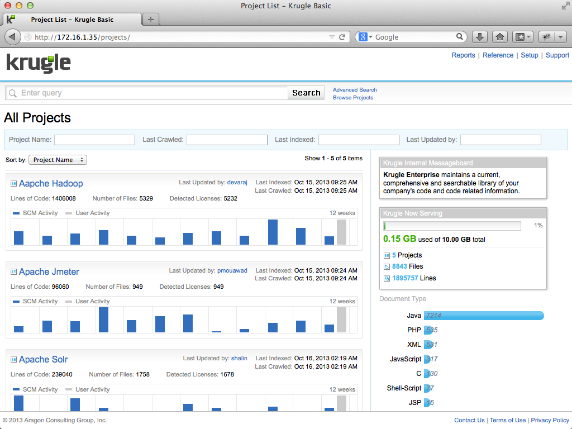Image resolution: width=572 pixels, height=429 pixels.
Task: Toggle full screen with the window corner arrows
Action: tap(565, 6)
